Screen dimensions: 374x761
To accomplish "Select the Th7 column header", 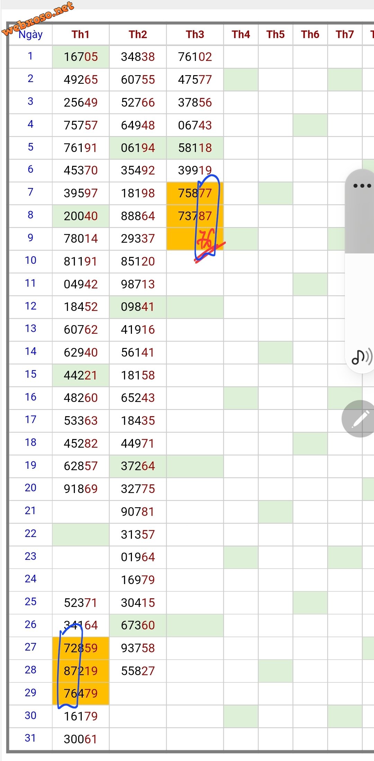I will pyautogui.click(x=345, y=34).
